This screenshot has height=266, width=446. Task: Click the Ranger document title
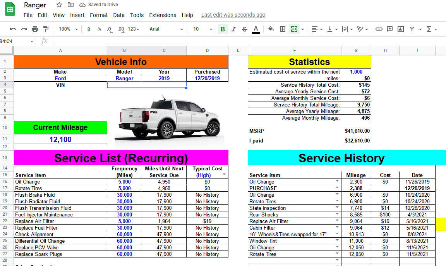(x=35, y=5)
